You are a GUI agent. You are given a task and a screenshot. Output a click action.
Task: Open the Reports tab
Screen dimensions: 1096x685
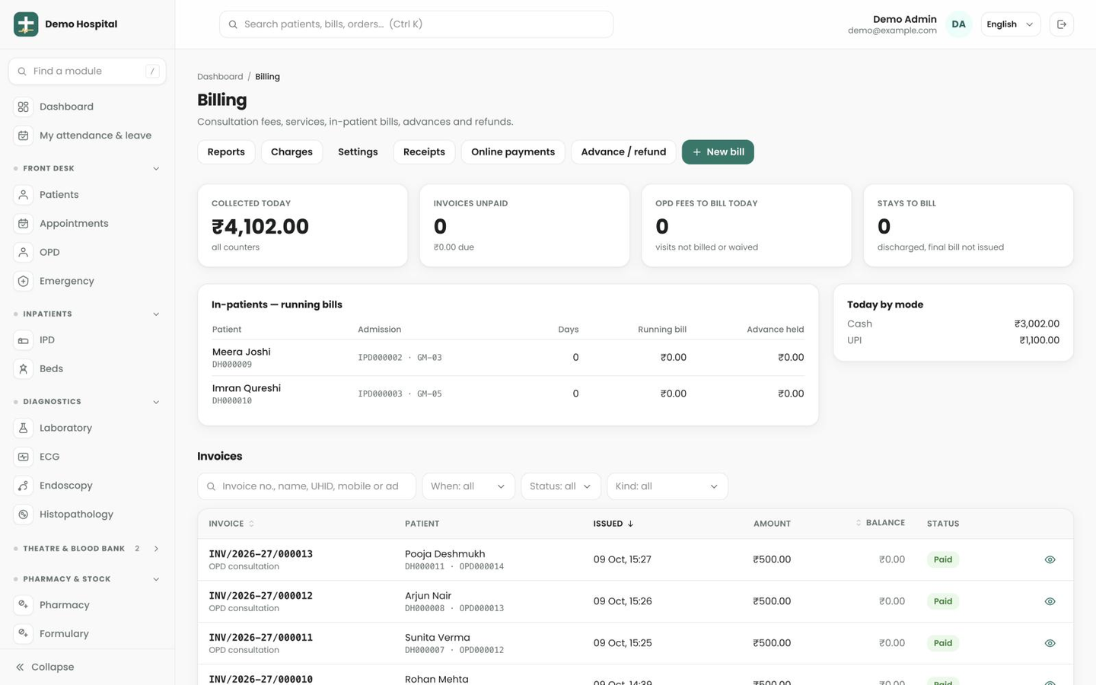(226, 152)
